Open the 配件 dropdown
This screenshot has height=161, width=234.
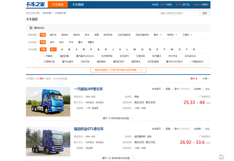(158, 35)
